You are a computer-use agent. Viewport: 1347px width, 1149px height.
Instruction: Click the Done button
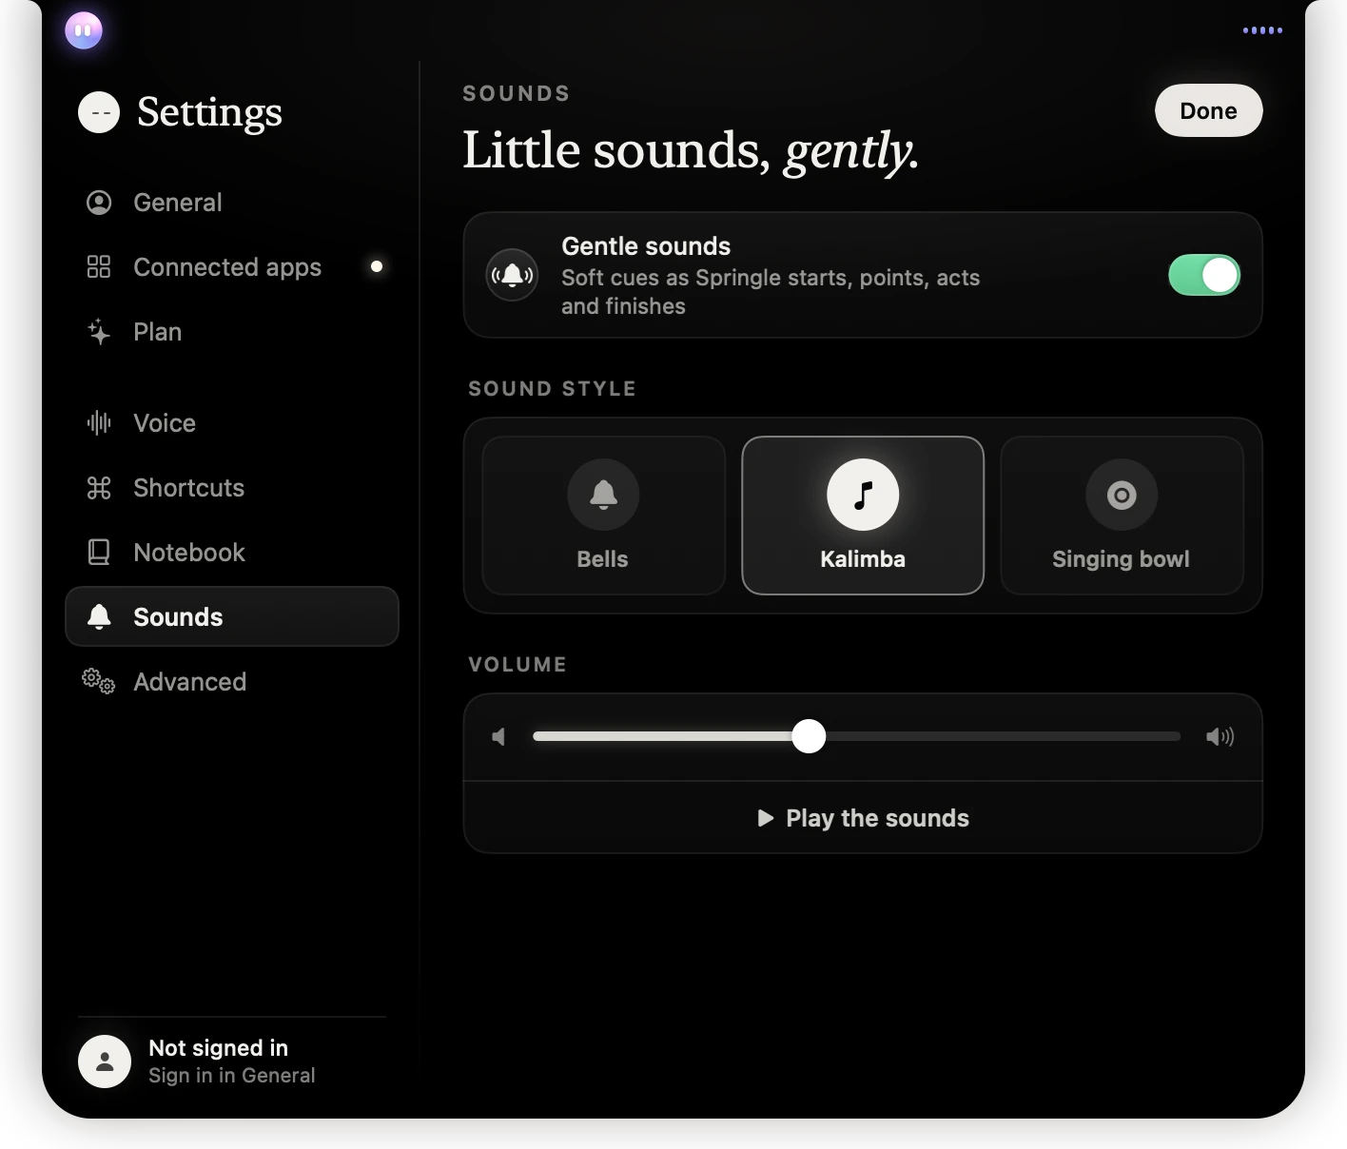1209,110
